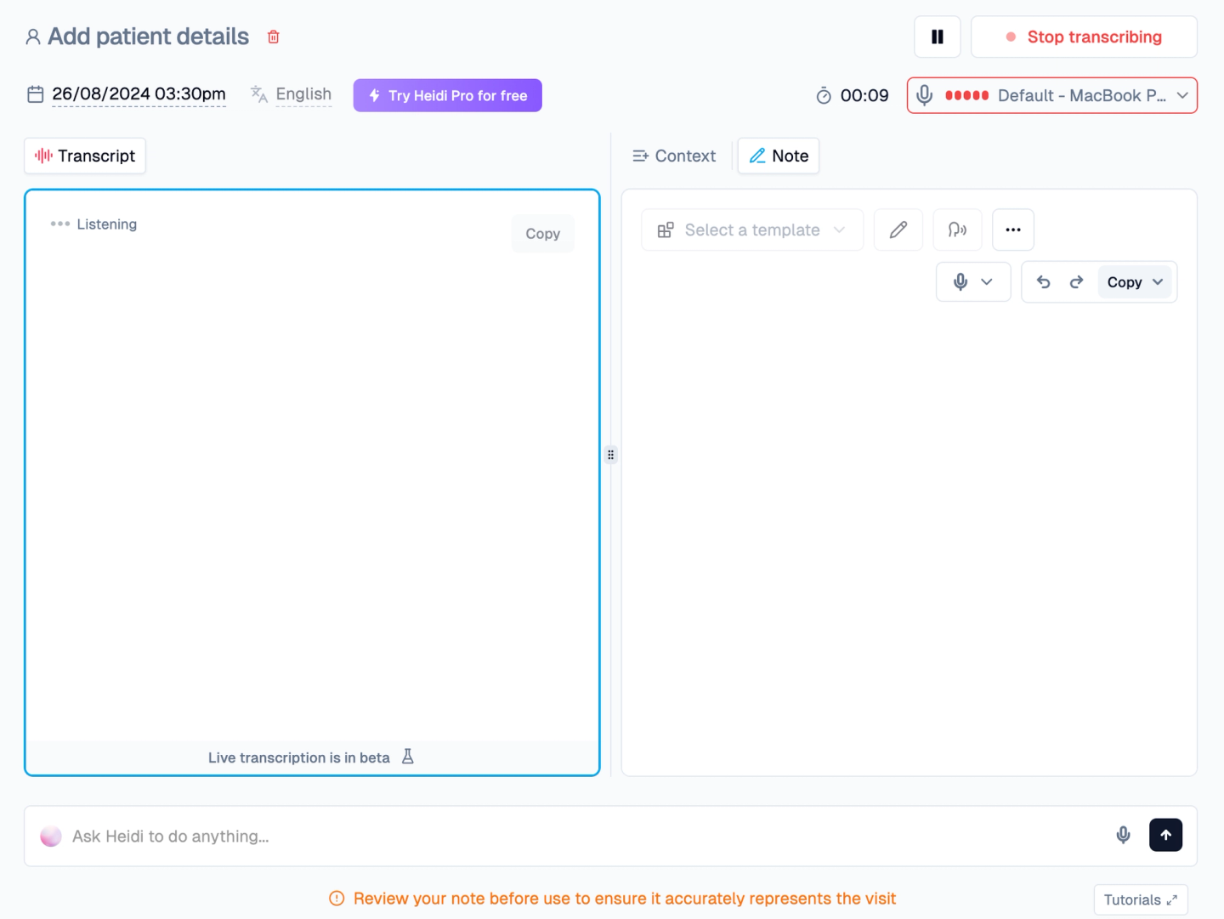
Task: Click the voice/speaking head icon
Action: 957,230
